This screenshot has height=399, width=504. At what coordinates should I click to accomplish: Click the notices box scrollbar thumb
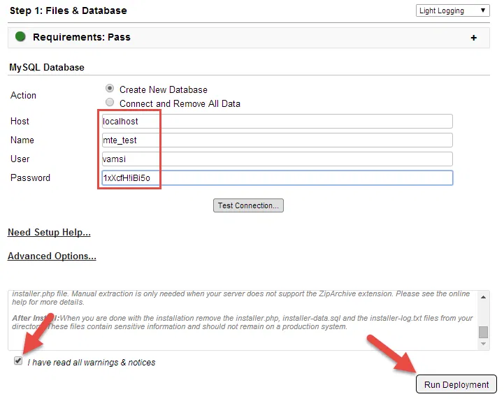483,332
